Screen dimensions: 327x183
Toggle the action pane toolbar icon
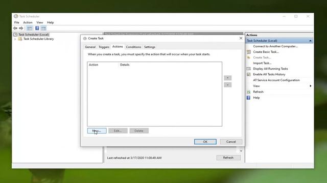coord(43,28)
